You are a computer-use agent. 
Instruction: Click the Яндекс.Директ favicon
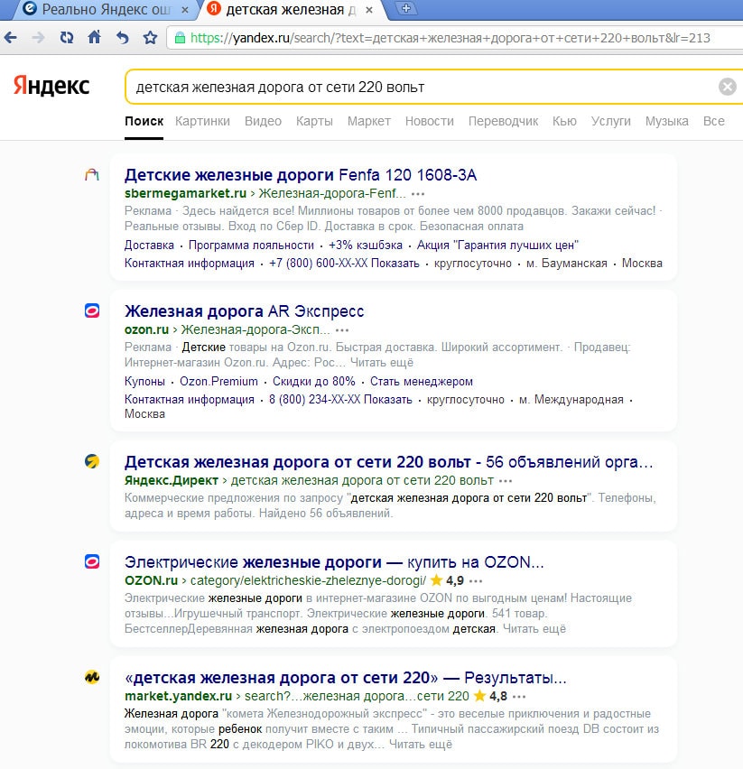click(x=92, y=461)
